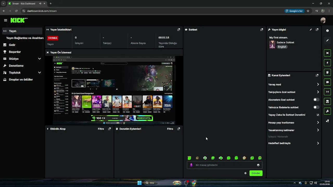Select Yayın in the sidebar
This screenshot has height=187, width=333.
click(22, 31)
